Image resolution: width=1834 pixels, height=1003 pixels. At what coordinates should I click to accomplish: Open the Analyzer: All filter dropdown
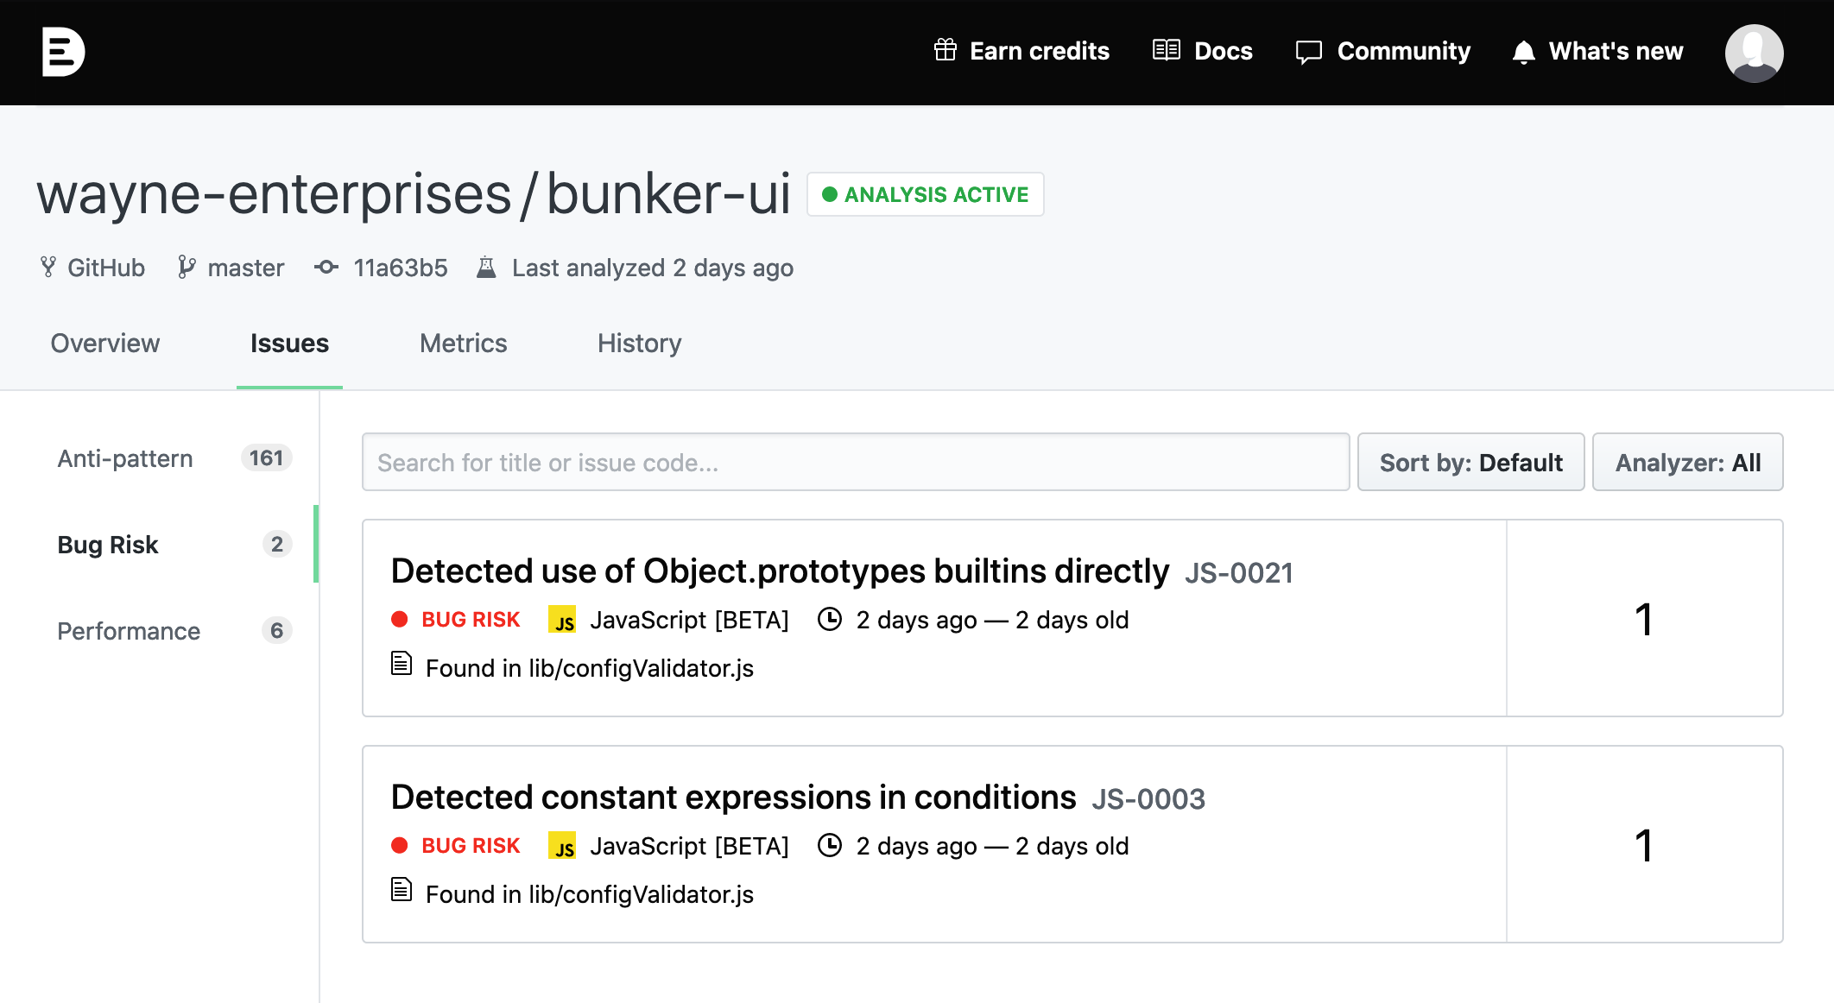pyautogui.click(x=1687, y=462)
